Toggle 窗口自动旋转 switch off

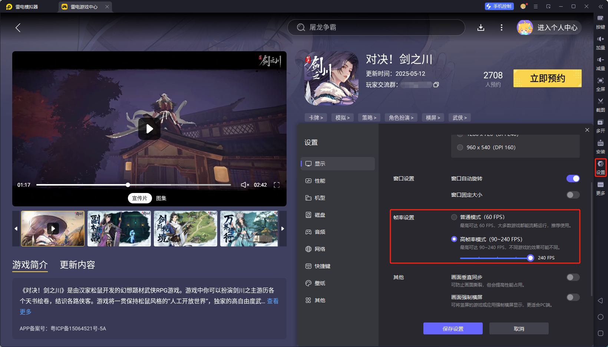pyautogui.click(x=573, y=179)
